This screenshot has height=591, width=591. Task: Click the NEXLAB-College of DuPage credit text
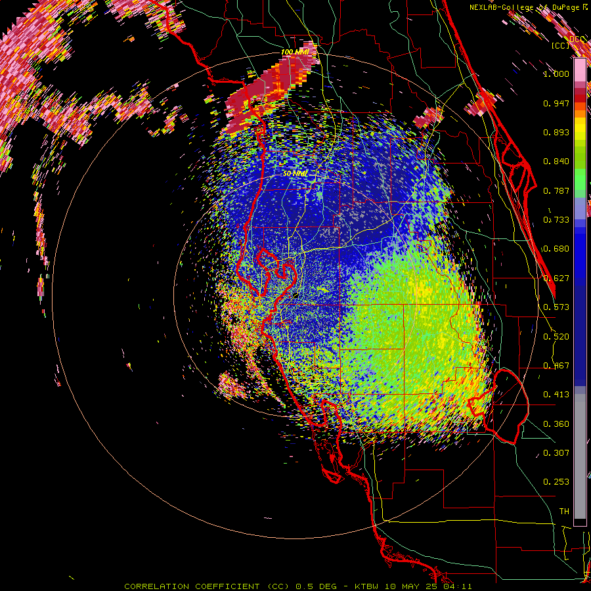(x=524, y=7)
